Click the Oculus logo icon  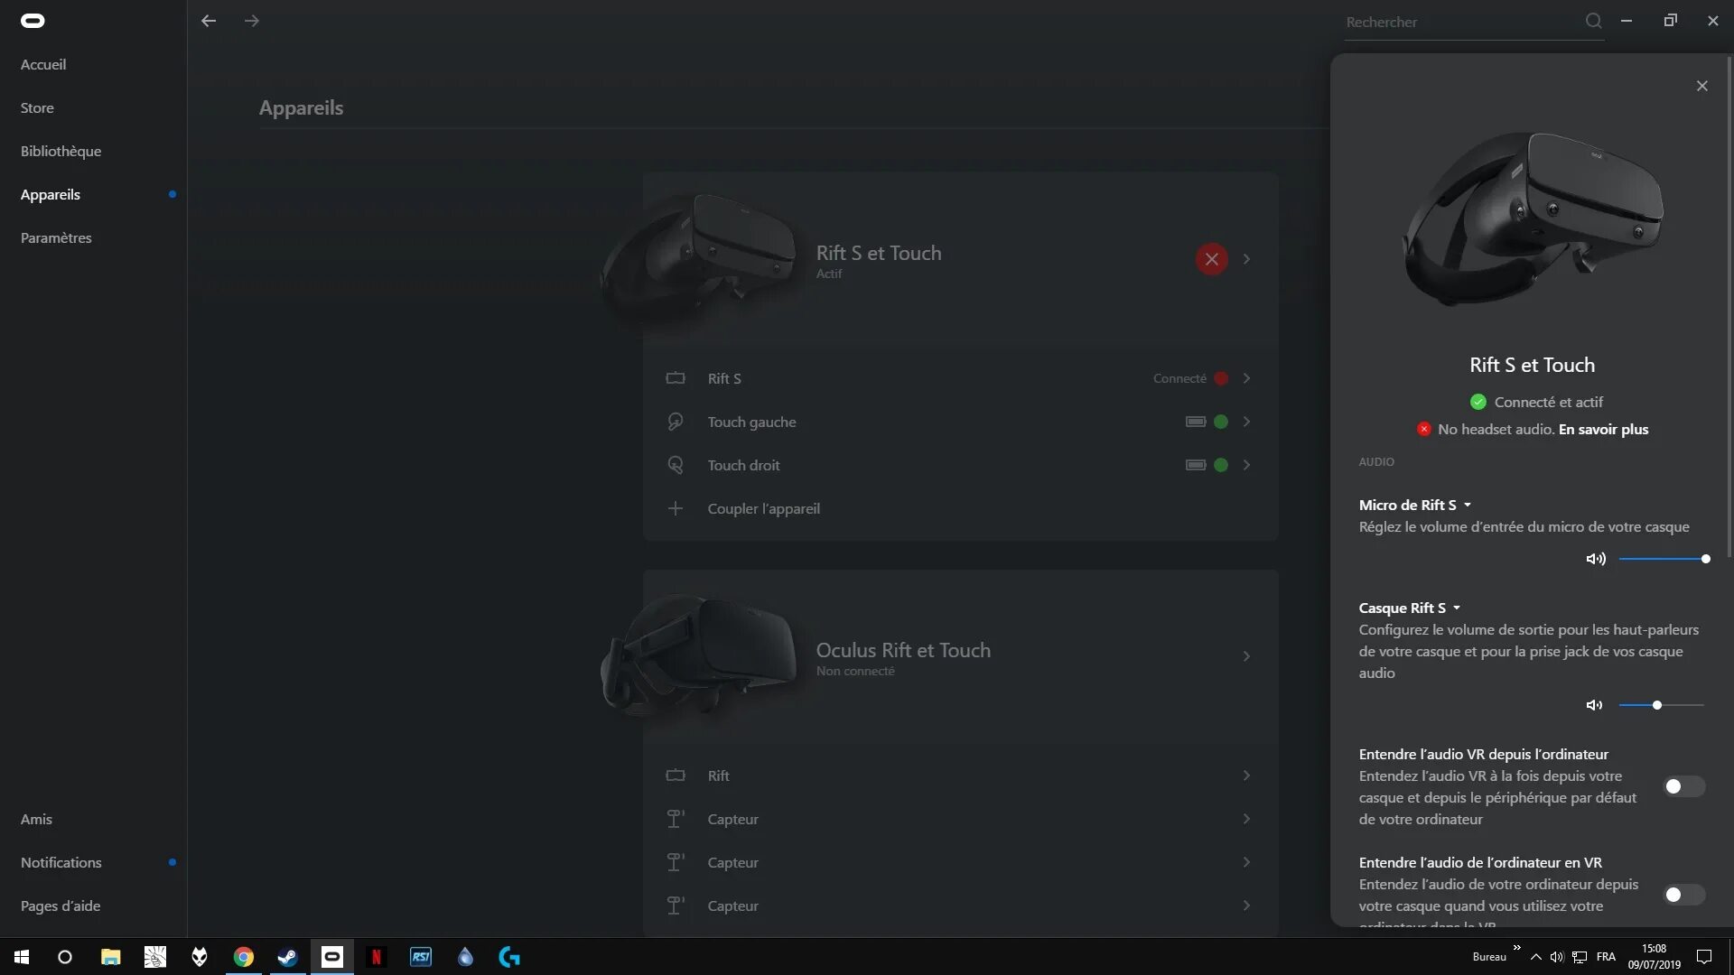coord(33,21)
